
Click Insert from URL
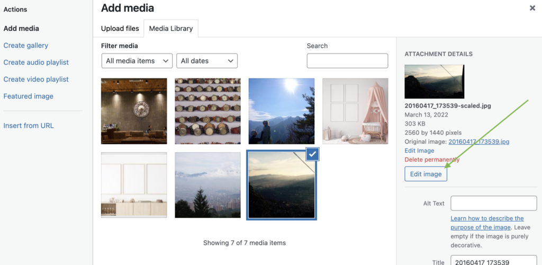[29, 126]
